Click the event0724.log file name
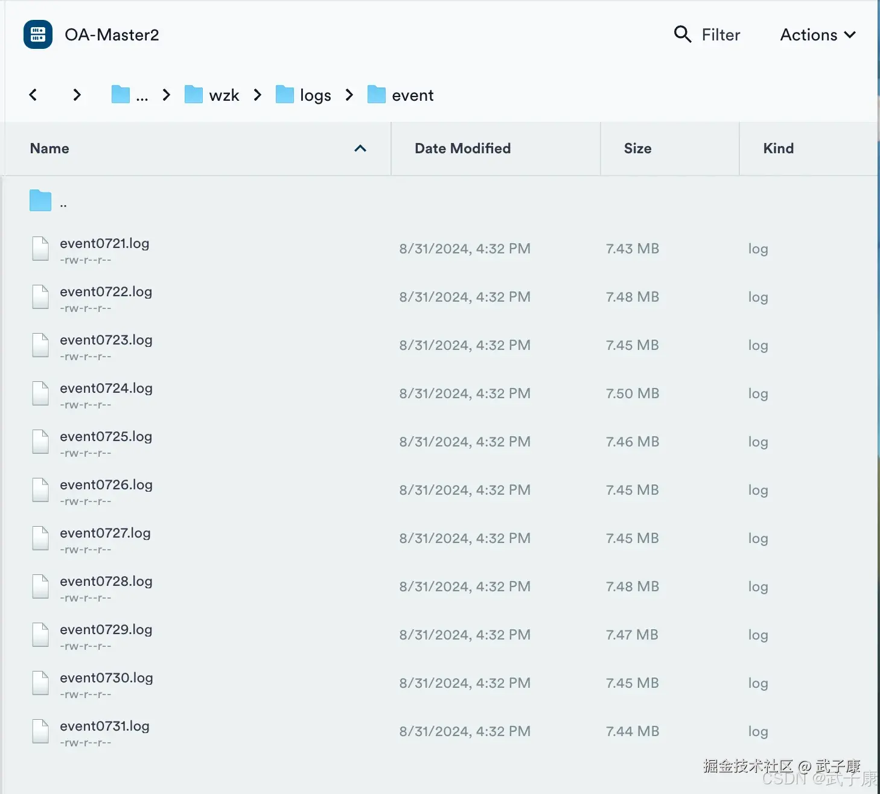This screenshot has width=880, height=794. tap(106, 388)
